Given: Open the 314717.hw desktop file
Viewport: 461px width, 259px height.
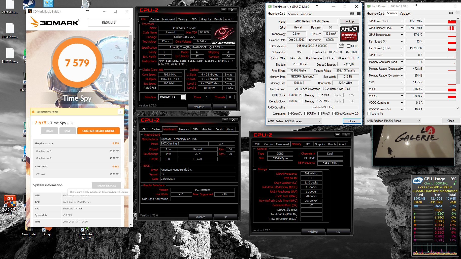Looking at the screenshot, I should 10,55.
